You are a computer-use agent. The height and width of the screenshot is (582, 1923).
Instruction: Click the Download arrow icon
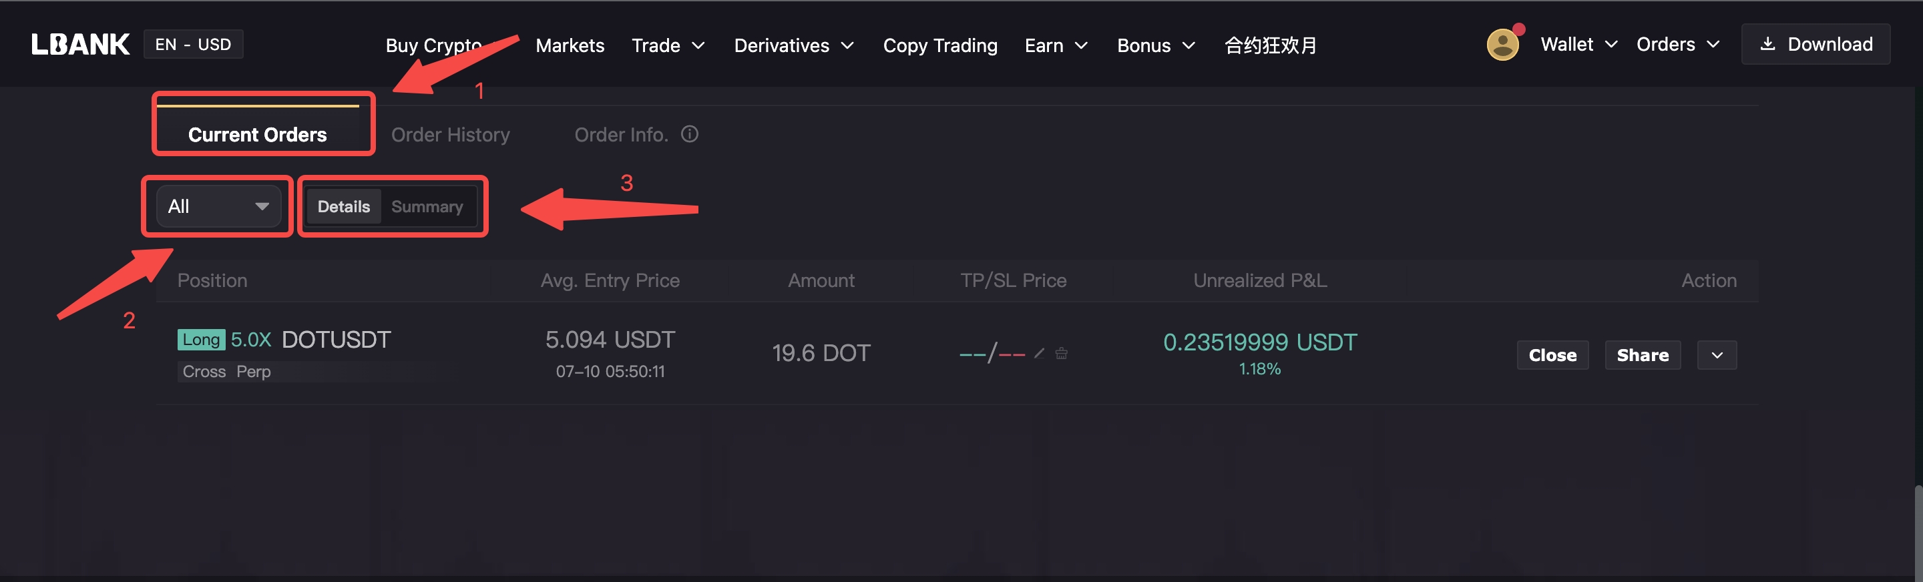click(x=1767, y=44)
